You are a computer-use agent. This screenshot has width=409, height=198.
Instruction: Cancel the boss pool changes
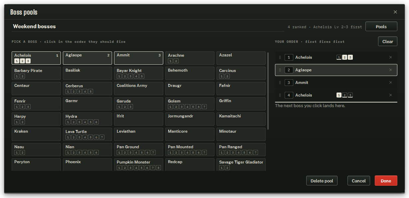(359, 181)
